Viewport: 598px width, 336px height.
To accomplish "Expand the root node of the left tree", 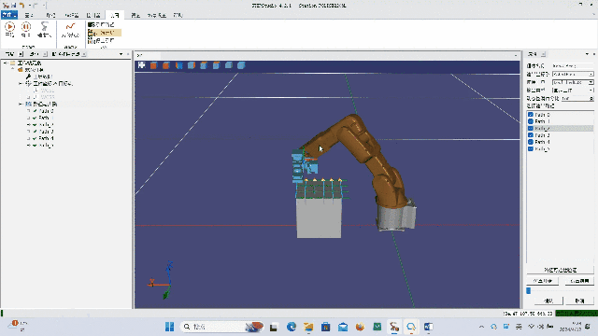I will [x=6, y=63].
